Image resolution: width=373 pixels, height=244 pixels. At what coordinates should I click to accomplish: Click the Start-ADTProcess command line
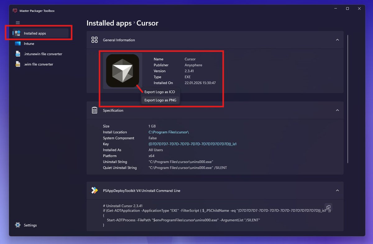pyautogui.click(x=183, y=220)
